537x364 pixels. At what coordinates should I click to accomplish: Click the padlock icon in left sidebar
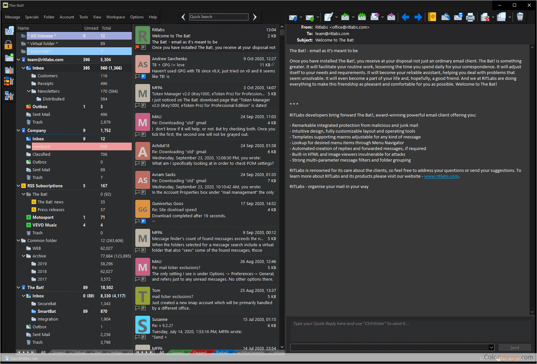[x=8, y=45]
